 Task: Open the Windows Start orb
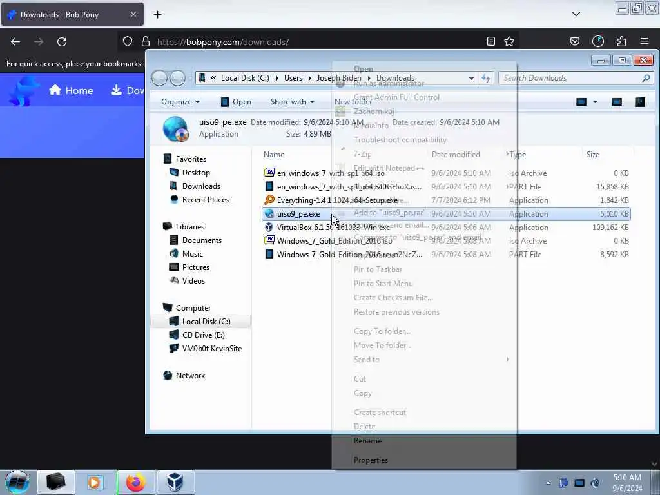click(x=17, y=482)
